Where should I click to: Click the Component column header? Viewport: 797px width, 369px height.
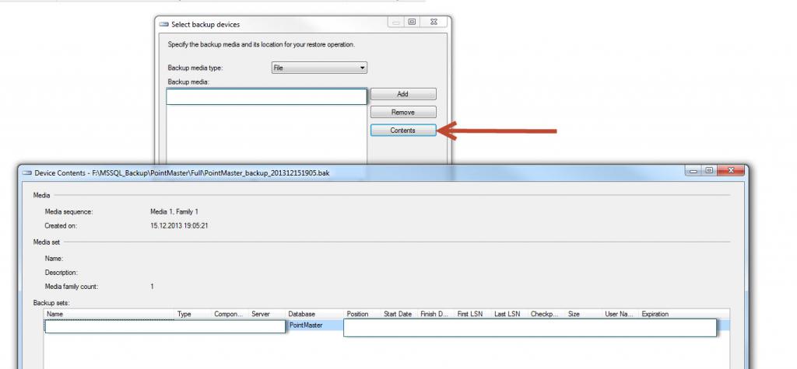(x=230, y=314)
